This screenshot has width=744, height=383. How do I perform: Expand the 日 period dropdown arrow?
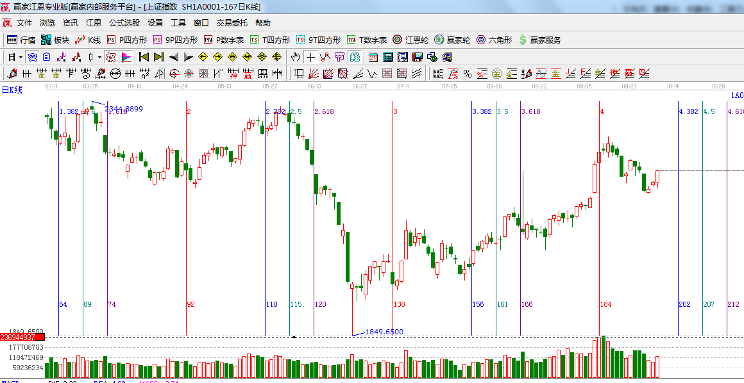tap(21, 57)
